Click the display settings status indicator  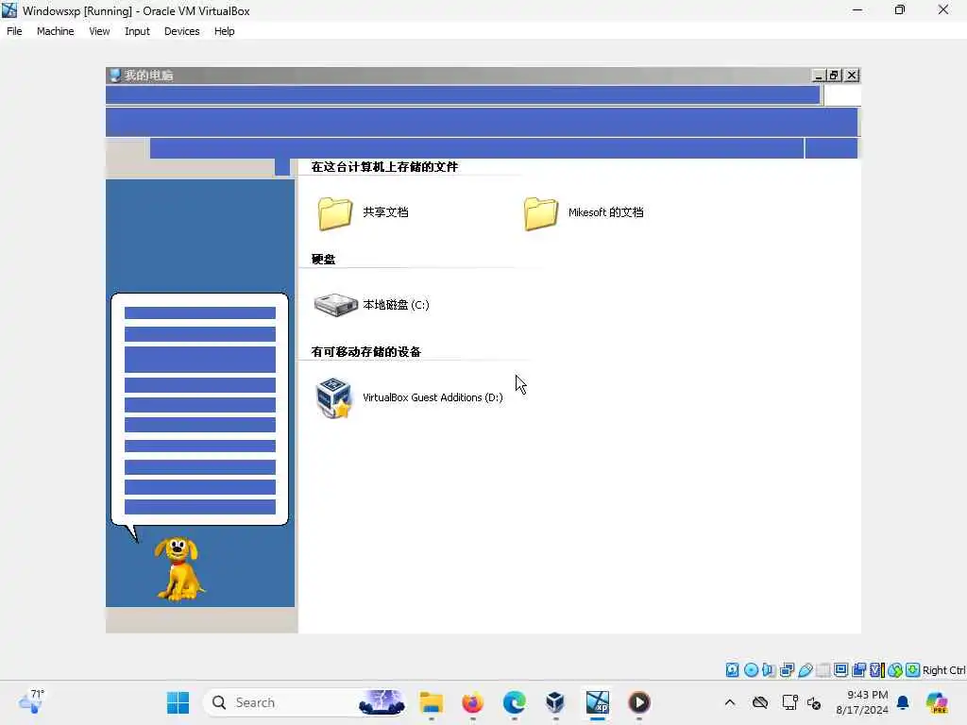click(x=840, y=670)
